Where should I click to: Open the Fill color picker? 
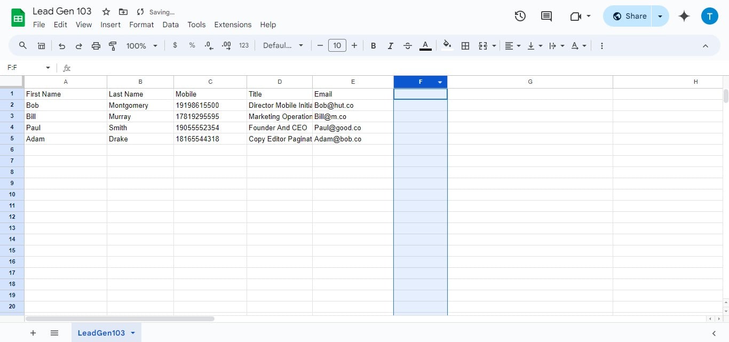(447, 45)
